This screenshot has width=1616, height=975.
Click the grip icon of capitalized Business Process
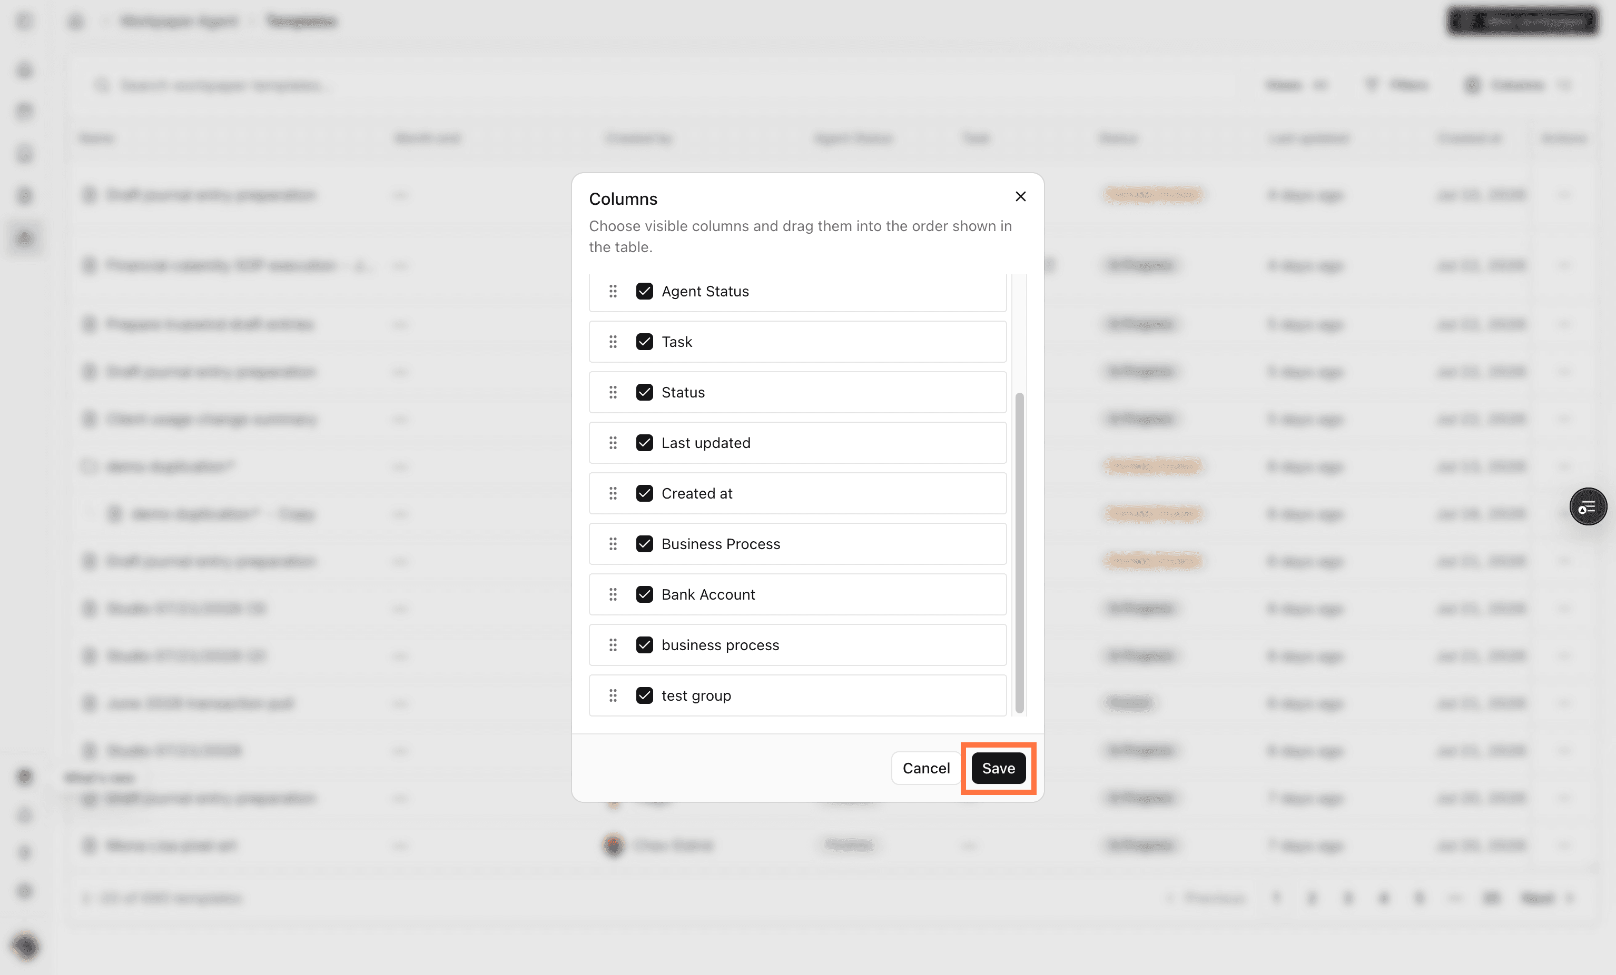(613, 543)
